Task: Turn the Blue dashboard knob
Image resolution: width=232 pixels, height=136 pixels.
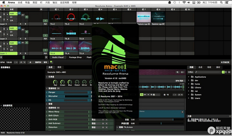Action: tap(70, 82)
